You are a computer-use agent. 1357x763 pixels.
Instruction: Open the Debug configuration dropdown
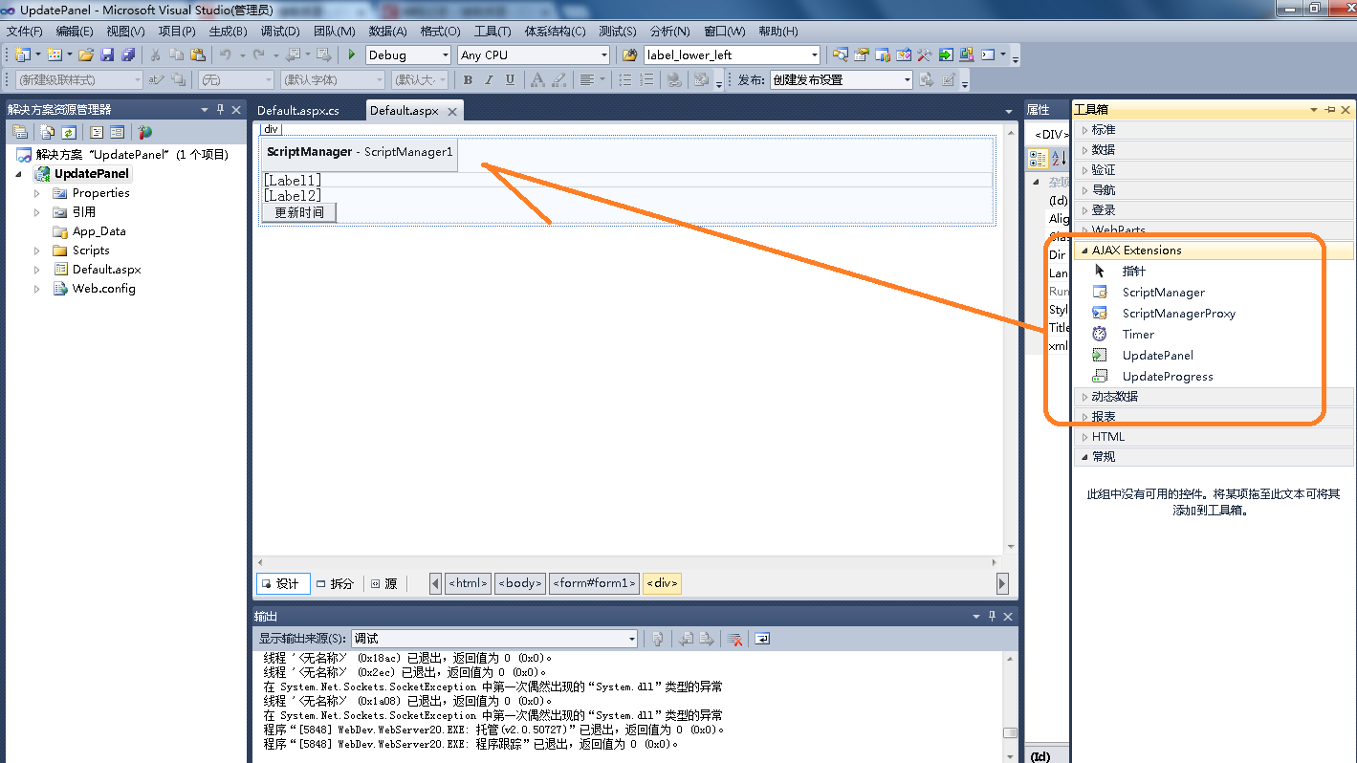pos(407,55)
